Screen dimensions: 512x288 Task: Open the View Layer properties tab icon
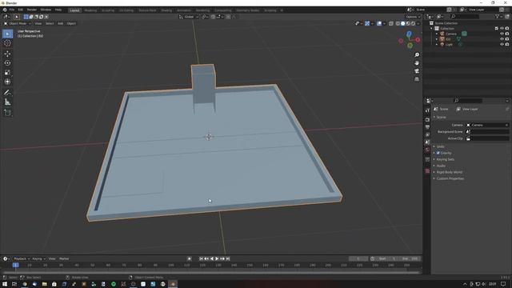[427, 135]
